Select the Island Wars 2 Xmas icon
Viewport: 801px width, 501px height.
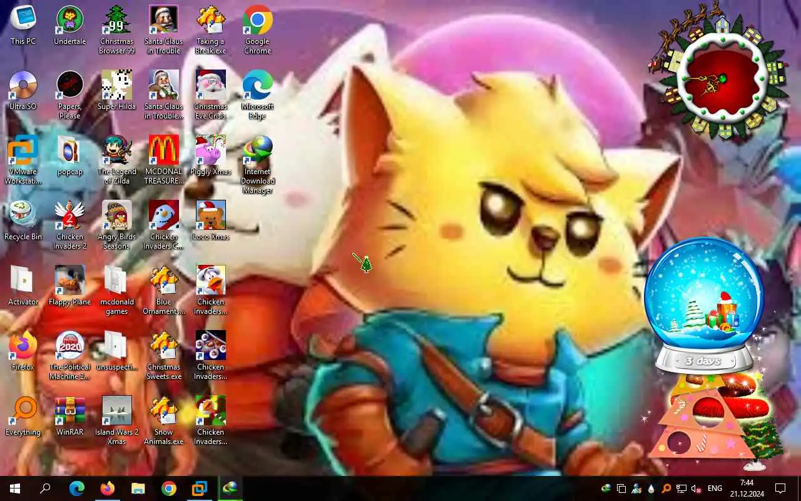coord(116,420)
